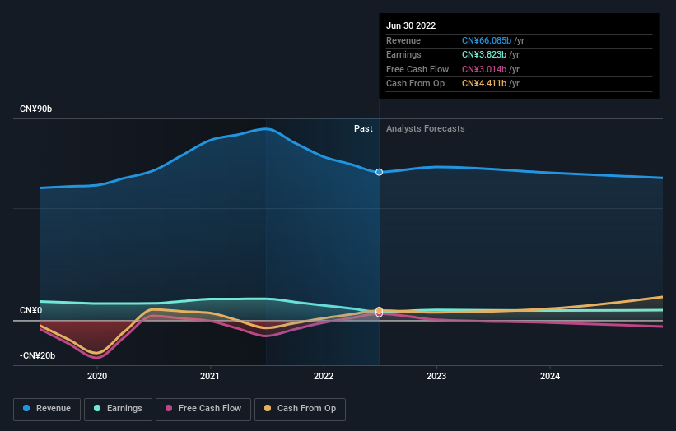
Task: Click the 2023 x-axis label
Action: [436, 377]
